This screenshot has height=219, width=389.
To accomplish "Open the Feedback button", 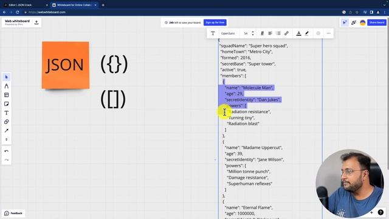I will tap(13, 214).
